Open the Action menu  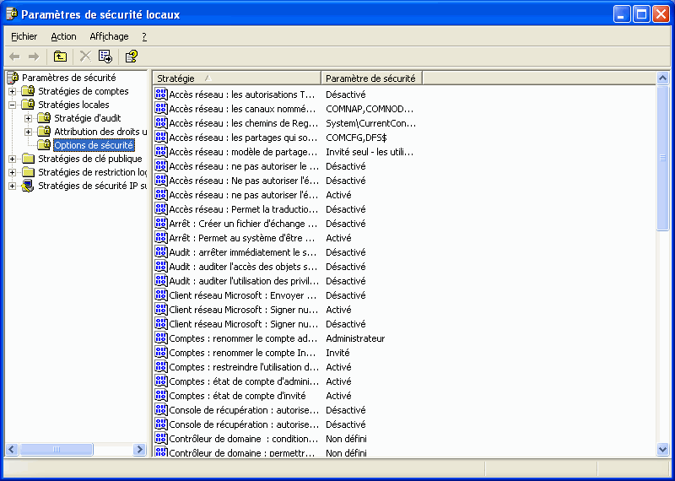click(x=64, y=36)
